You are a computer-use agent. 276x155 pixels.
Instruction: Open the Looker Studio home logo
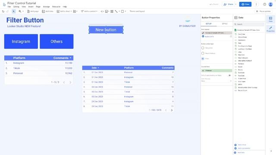tap(4, 5)
